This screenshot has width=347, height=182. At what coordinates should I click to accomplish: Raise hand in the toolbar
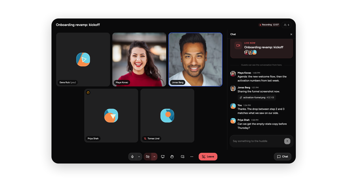click(172, 157)
